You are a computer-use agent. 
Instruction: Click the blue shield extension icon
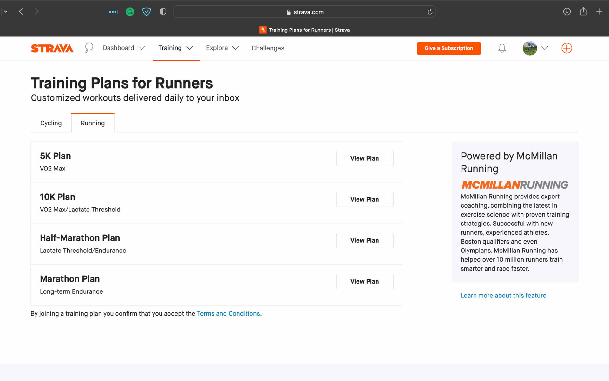pyautogui.click(x=146, y=12)
